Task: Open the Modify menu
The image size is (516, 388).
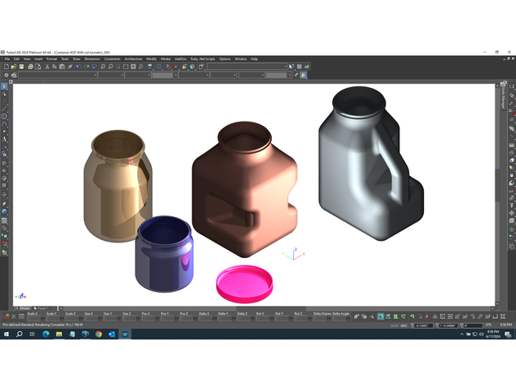Action: [x=151, y=59]
